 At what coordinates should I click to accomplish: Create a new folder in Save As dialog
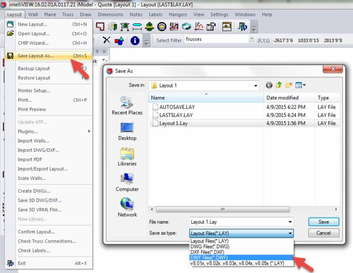(289, 85)
